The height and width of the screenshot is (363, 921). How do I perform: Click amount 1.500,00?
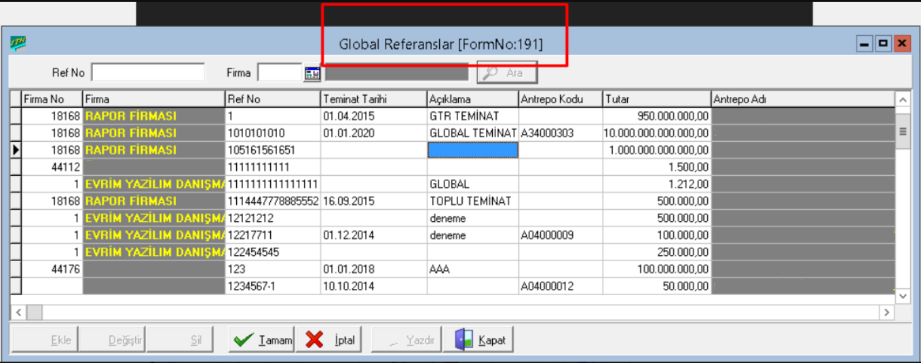click(x=657, y=167)
